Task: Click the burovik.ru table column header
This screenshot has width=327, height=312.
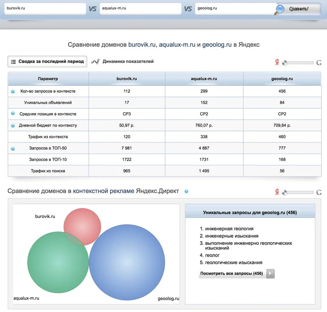Action: pyautogui.click(x=127, y=79)
